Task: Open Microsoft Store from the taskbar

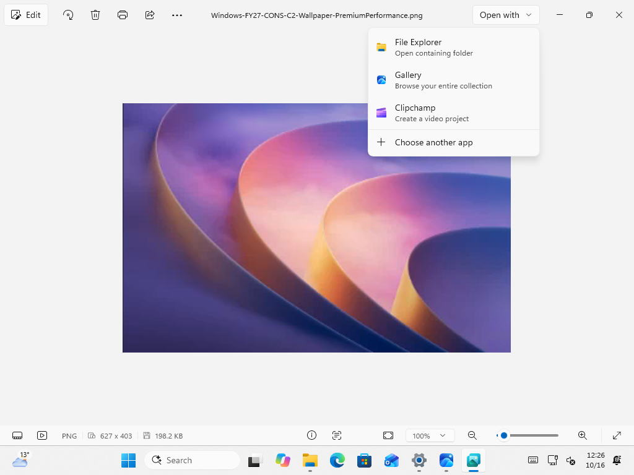Action: 364,460
